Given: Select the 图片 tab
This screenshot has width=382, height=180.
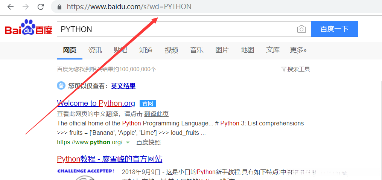Looking at the screenshot, I should [222, 50].
